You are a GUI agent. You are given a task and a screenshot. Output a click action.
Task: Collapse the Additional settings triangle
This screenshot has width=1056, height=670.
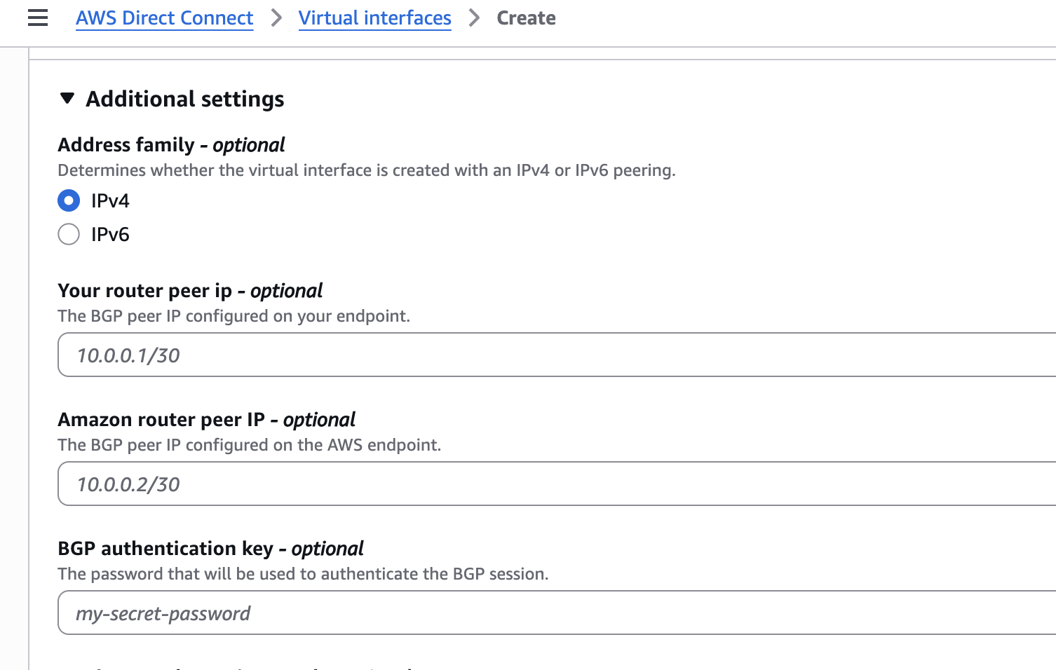(67, 98)
